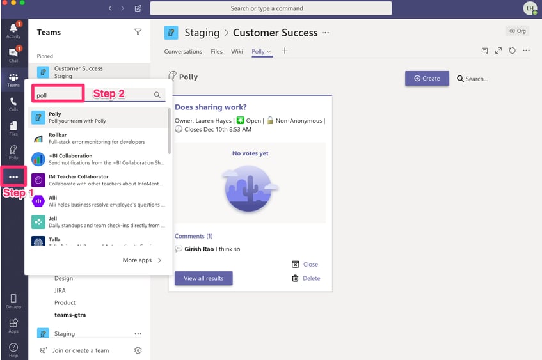Click Get app phone icon
The width and height of the screenshot is (542, 360).
point(13,301)
